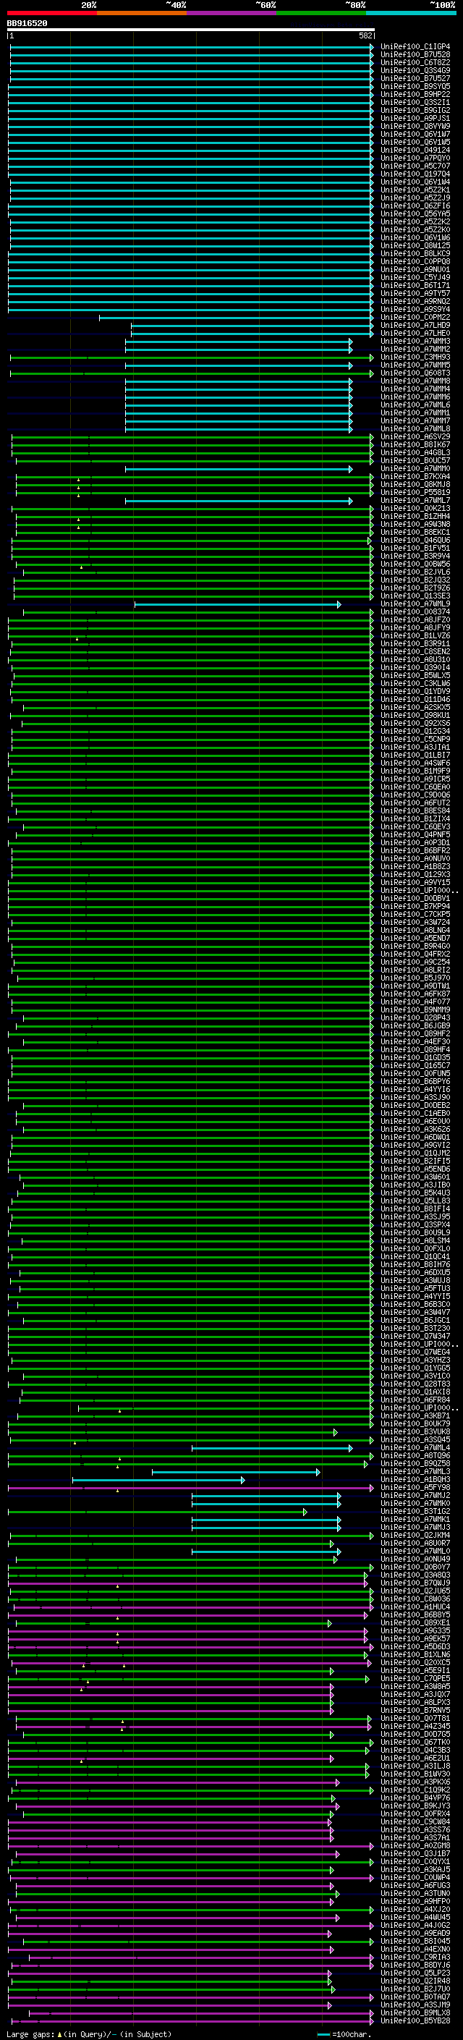Select the UniRef100_C0PM22 label
The width and height of the screenshot is (463, 2040).
(x=415, y=318)
